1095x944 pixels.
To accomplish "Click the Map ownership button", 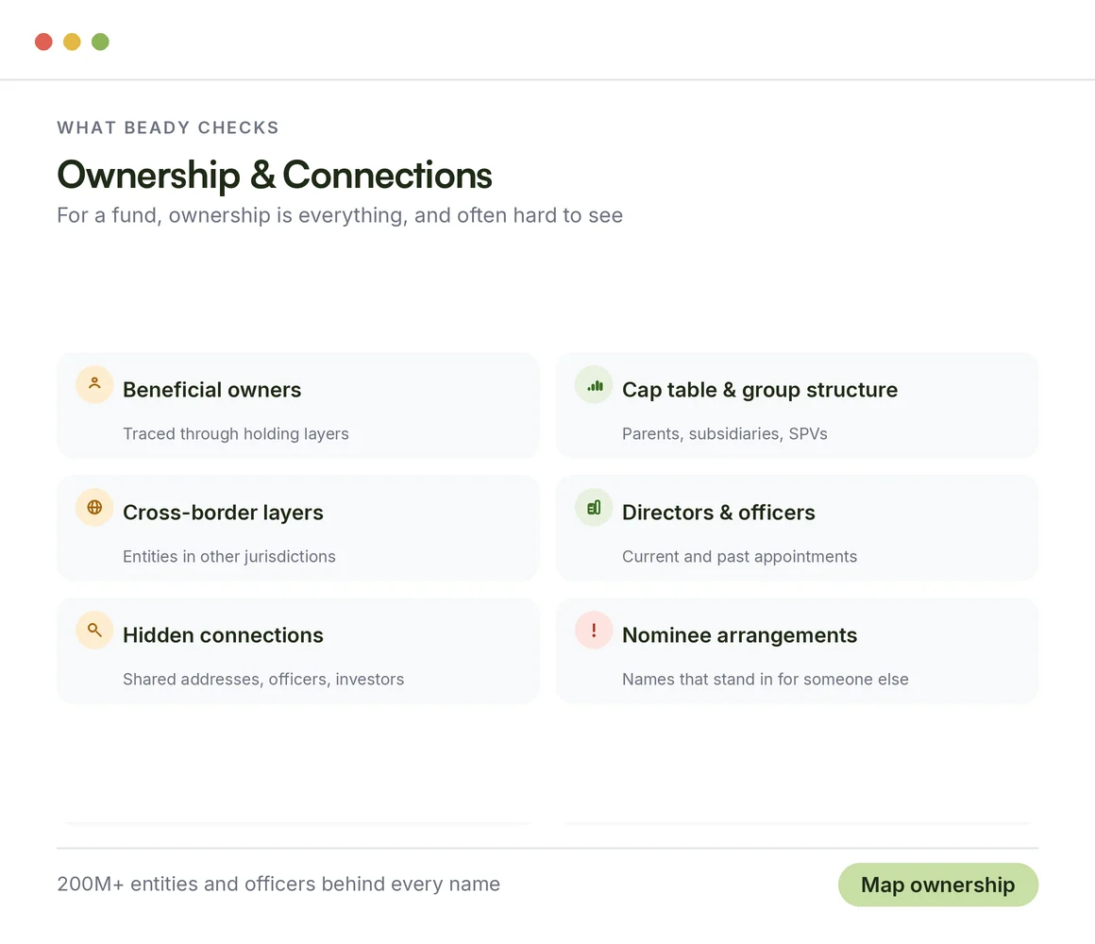I will (938, 885).
